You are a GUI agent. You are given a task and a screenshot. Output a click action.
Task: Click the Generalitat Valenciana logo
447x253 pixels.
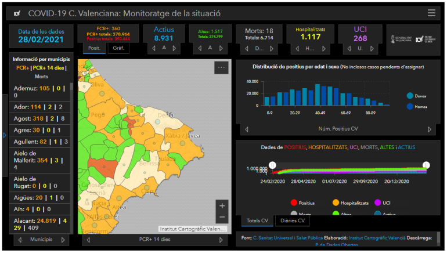tap(405, 39)
